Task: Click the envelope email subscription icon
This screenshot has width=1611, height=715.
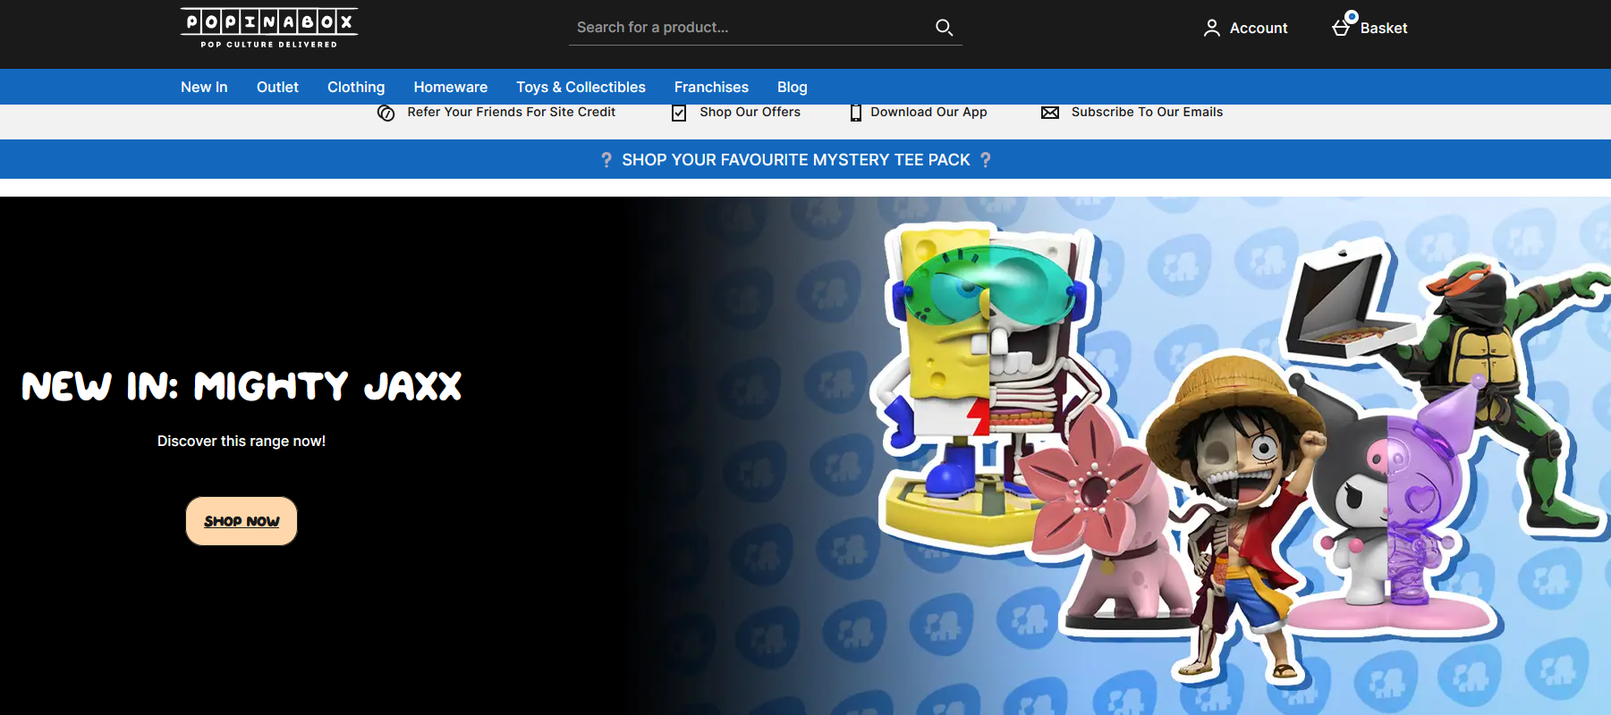Action: [1050, 113]
